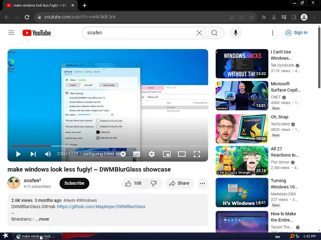
Task: Select the YouTube browser tab
Action: [x=40, y=6]
